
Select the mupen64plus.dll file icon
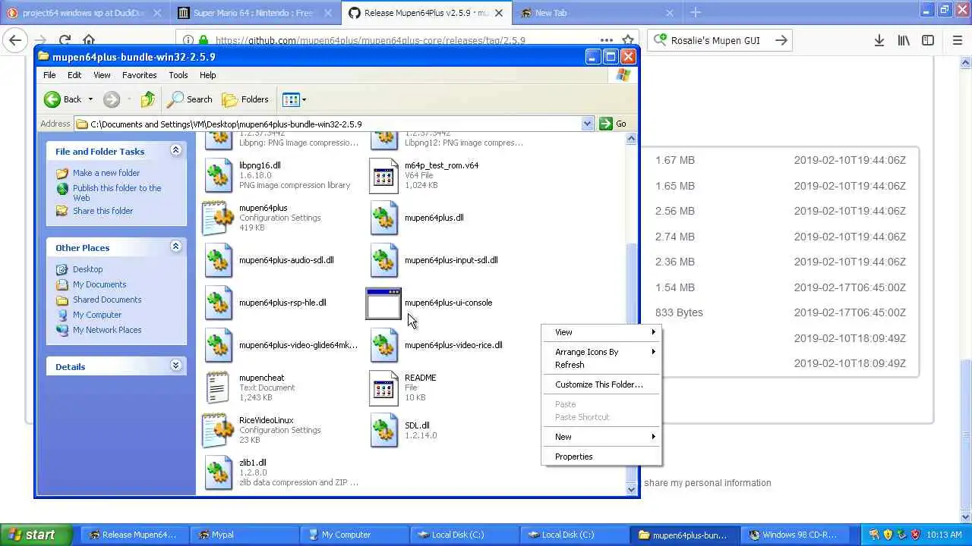[x=383, y=218]
